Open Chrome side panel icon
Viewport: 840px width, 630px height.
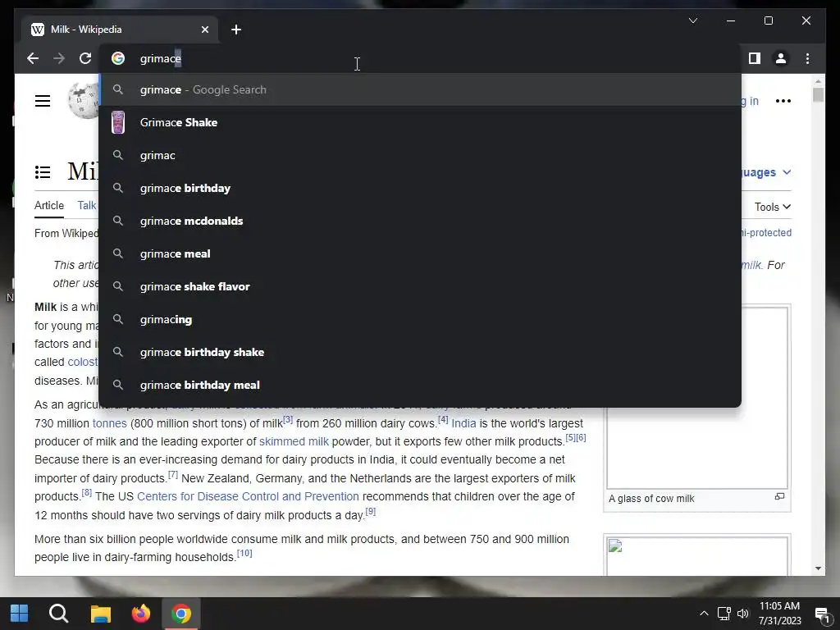pyautogui.click(x=755, y=58)
